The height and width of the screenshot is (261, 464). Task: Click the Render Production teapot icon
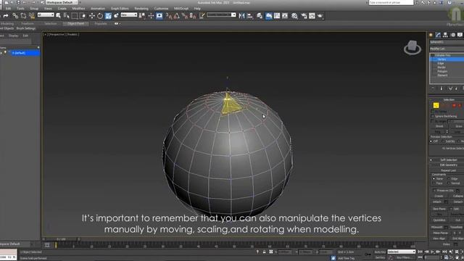point(320,16)
